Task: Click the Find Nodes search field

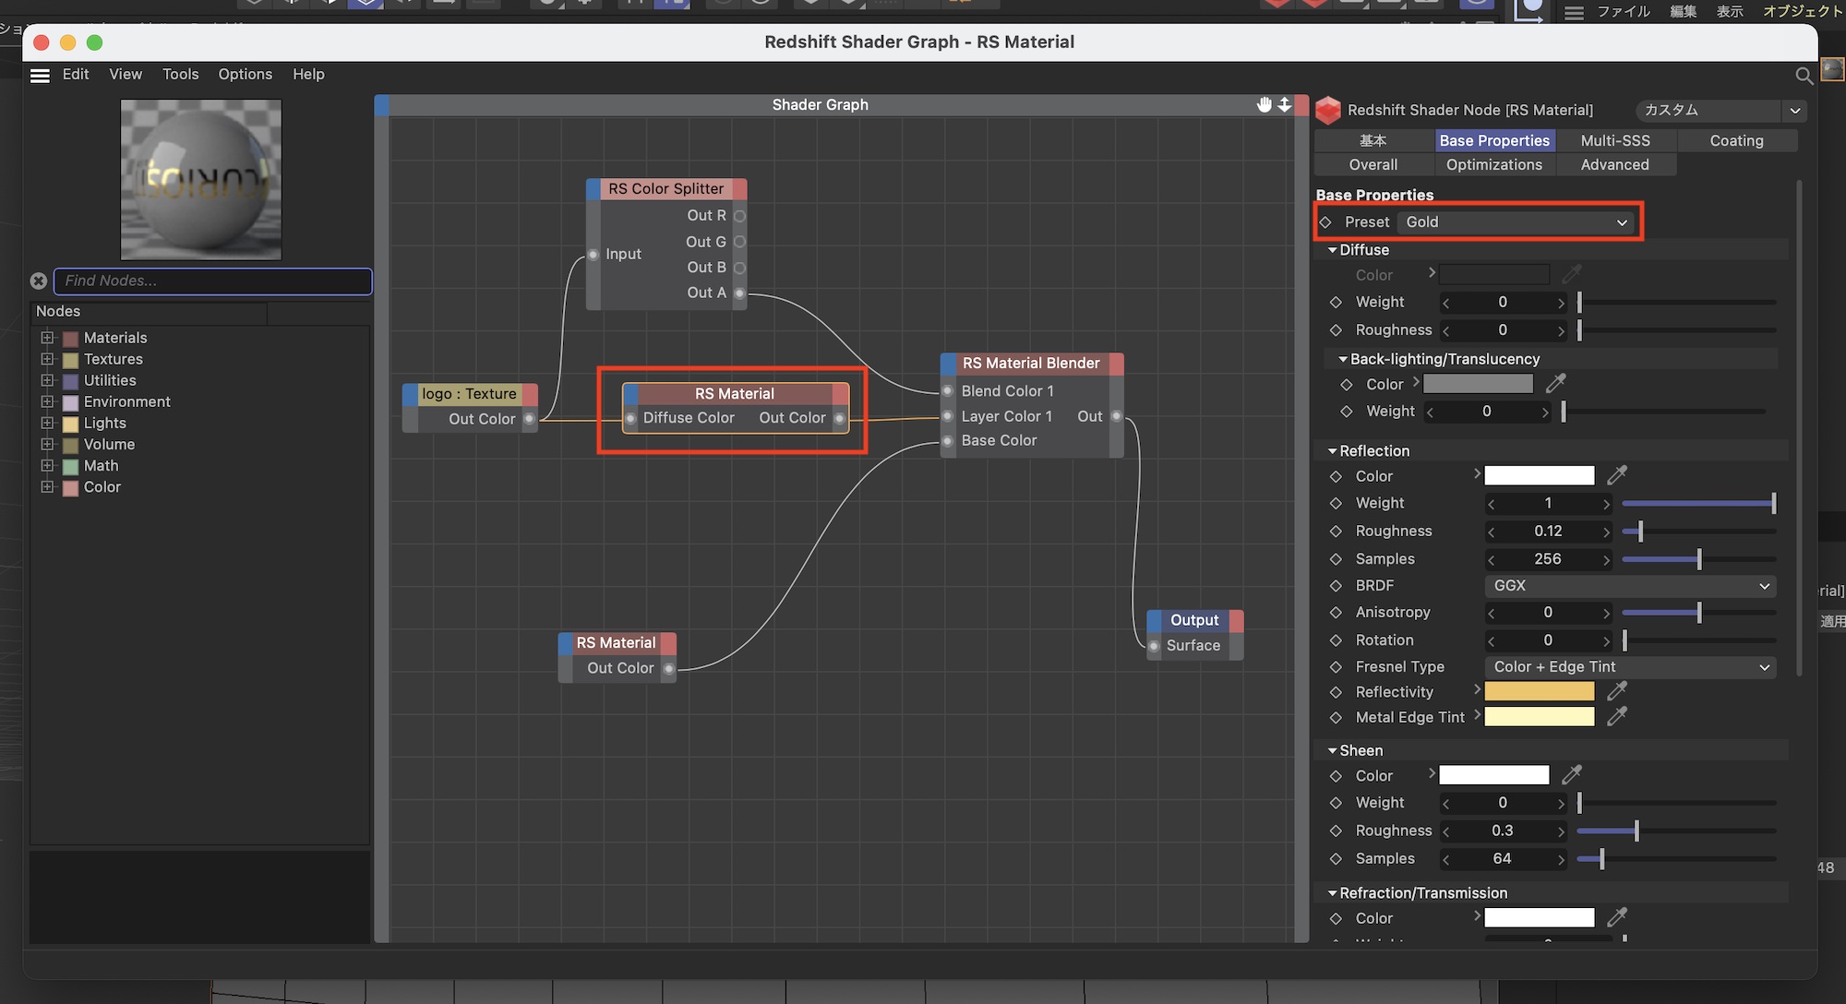Action: [213, 281]
